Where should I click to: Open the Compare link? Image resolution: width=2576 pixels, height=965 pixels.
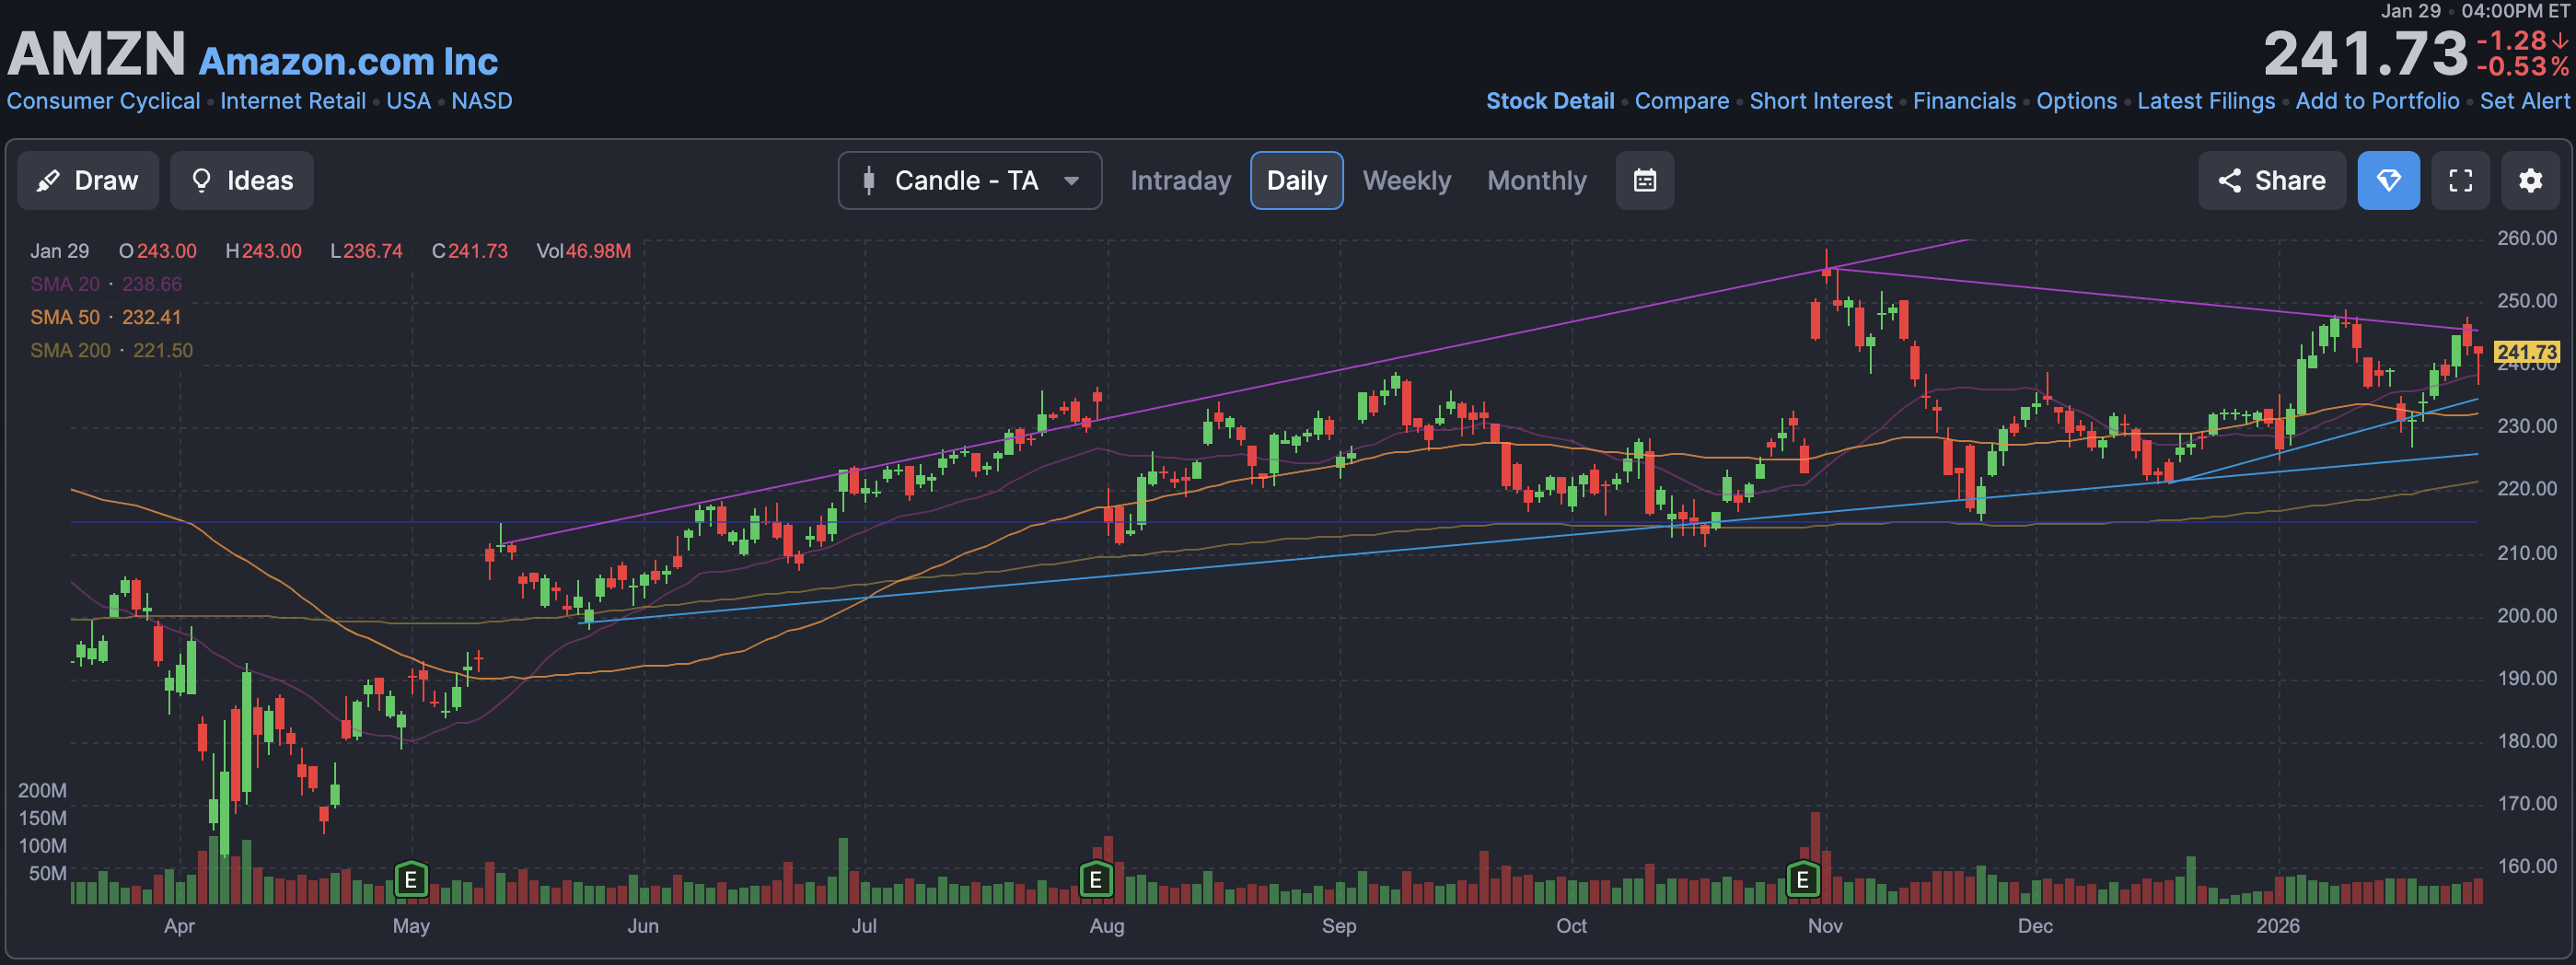(x=1682, y=101)
